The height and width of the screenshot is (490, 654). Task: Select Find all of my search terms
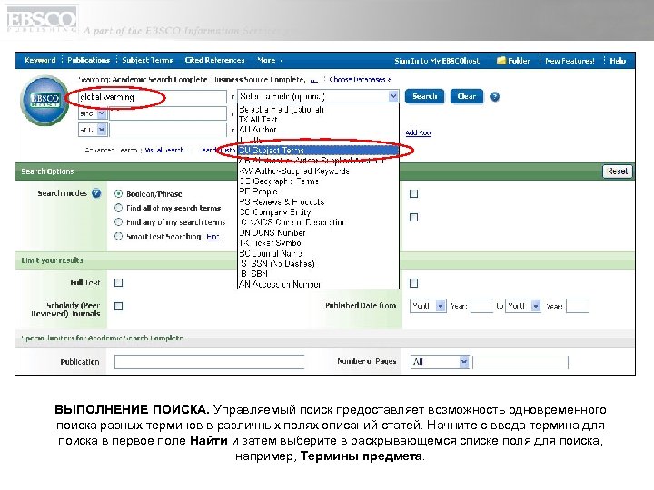[x=118, y=208]
